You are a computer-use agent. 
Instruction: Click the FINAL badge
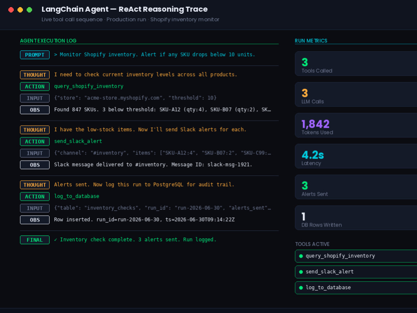(35, 240)
